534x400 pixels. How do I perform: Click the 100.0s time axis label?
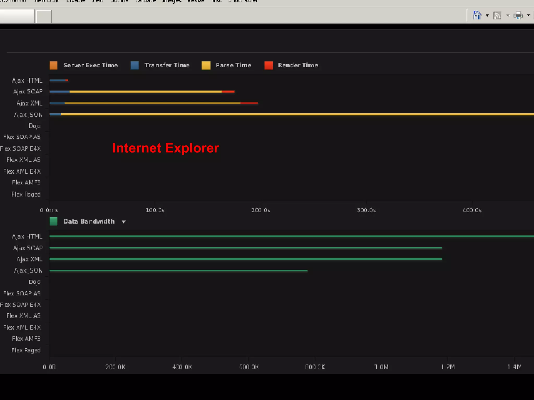[x=155, y=210]
